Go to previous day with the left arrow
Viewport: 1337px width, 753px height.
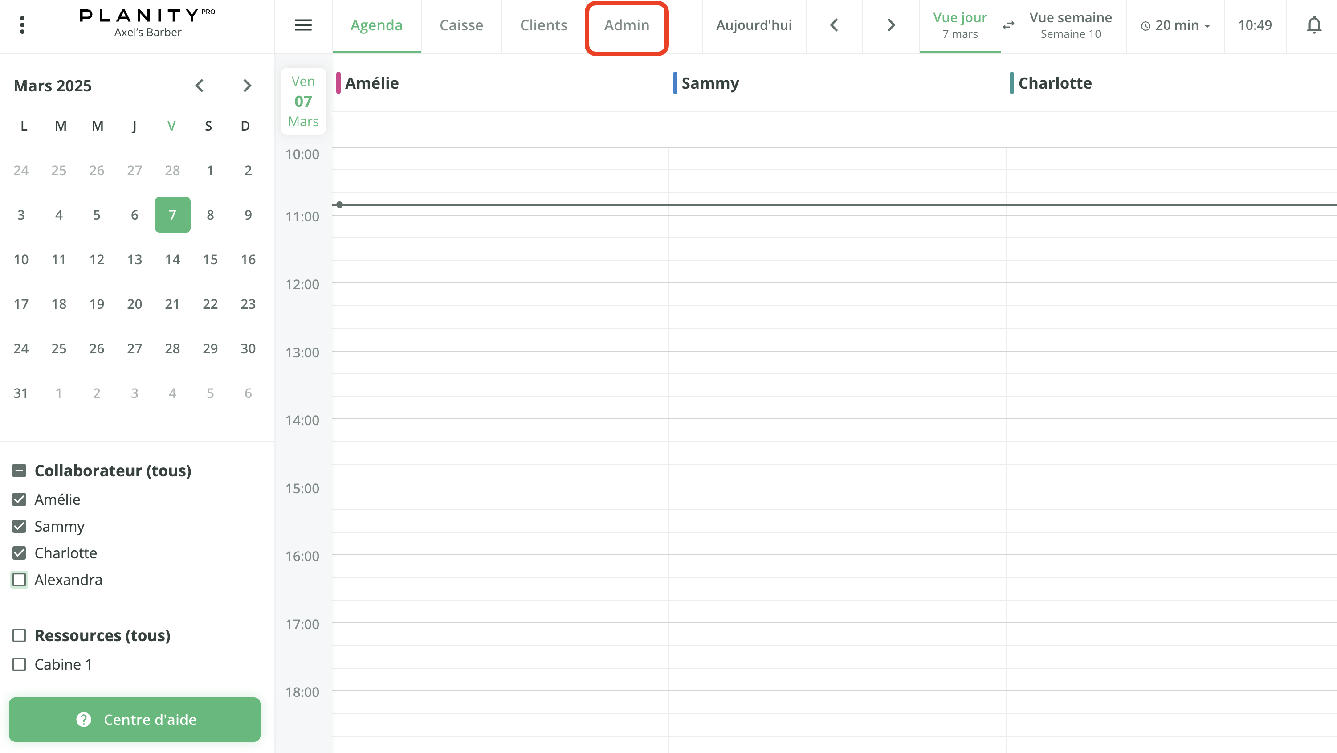(834, 25)
